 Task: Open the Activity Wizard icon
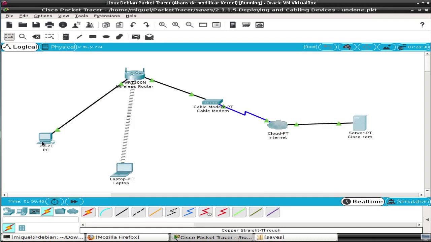point(76,25)
